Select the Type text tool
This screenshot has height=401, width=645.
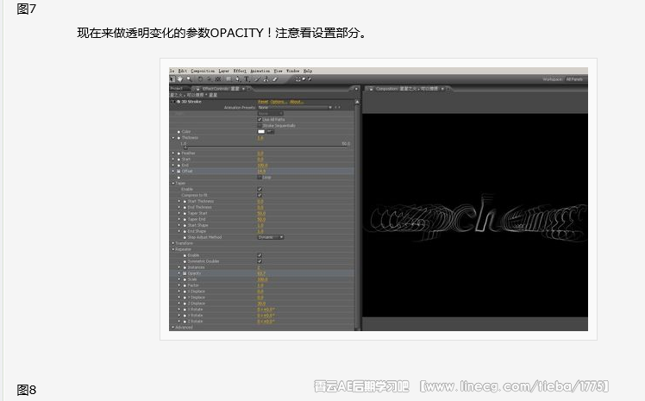click(247, 79)
